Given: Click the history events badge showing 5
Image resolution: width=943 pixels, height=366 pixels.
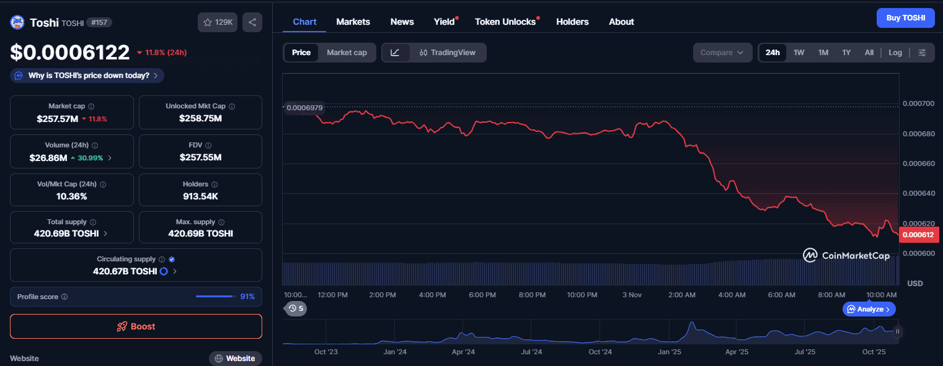Looking at the screenshot, I should point(296,308).
